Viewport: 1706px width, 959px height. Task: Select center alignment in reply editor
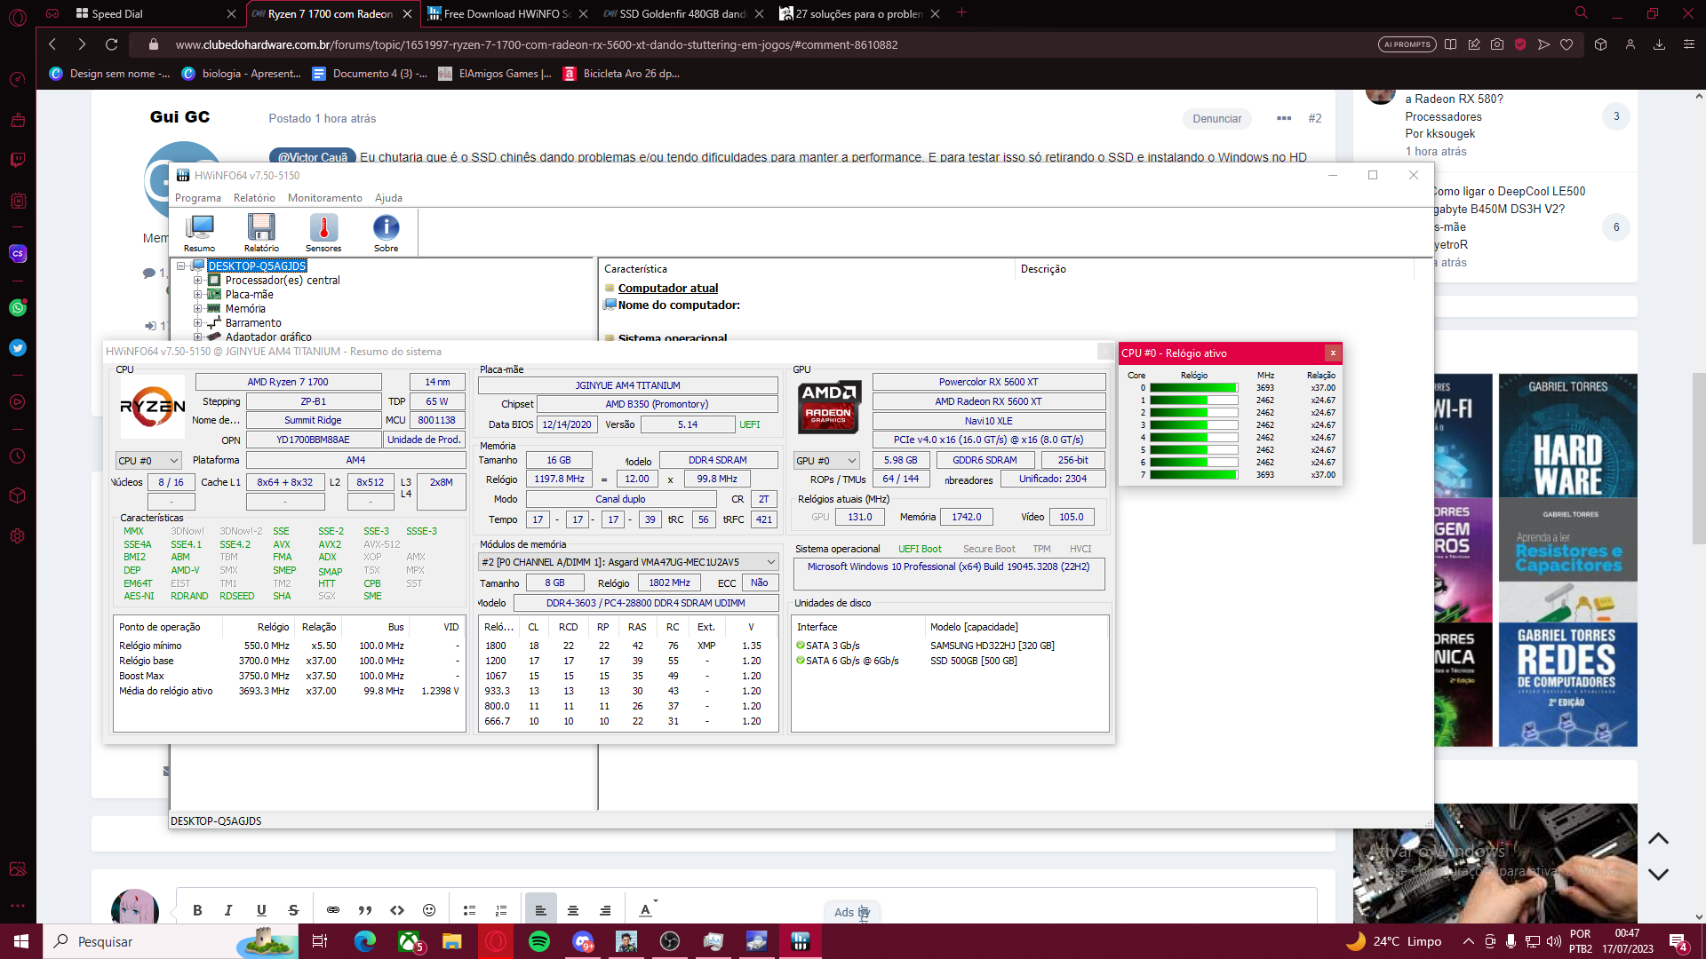point(573,910)
